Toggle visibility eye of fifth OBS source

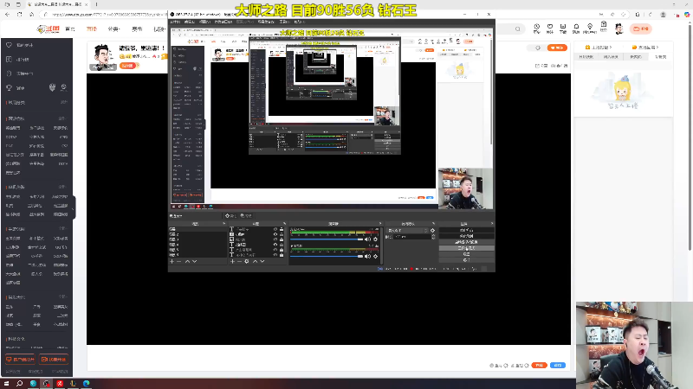click(x=275, y=250)
